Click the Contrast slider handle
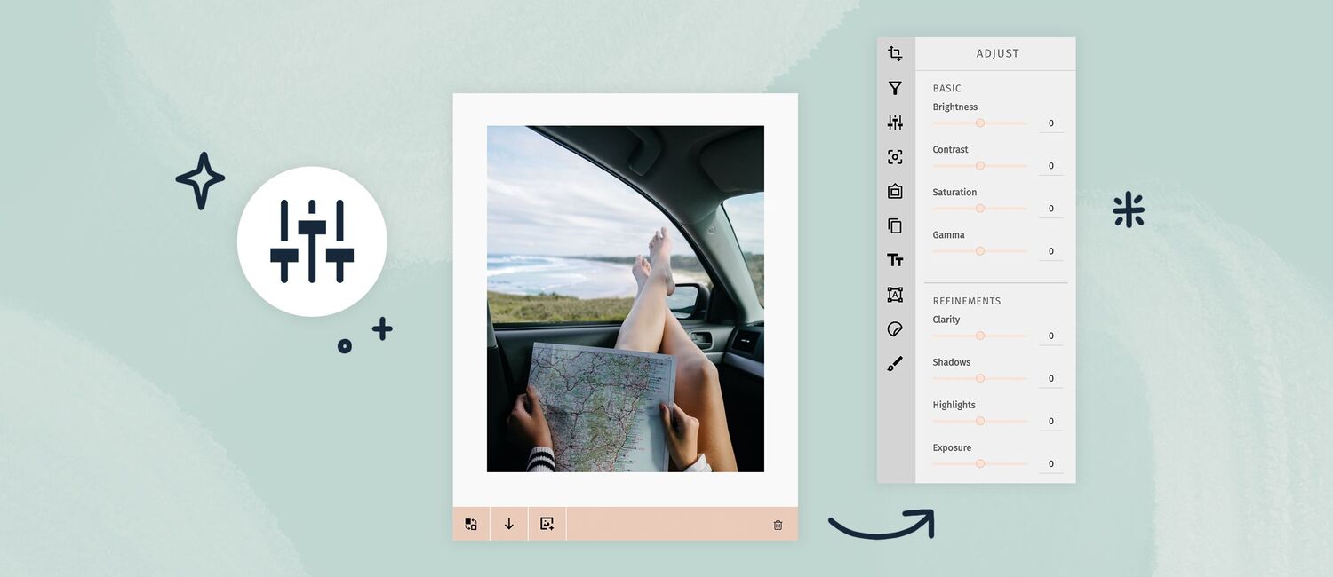This screenshot has height=577, width=1333. tap(980, 166)
